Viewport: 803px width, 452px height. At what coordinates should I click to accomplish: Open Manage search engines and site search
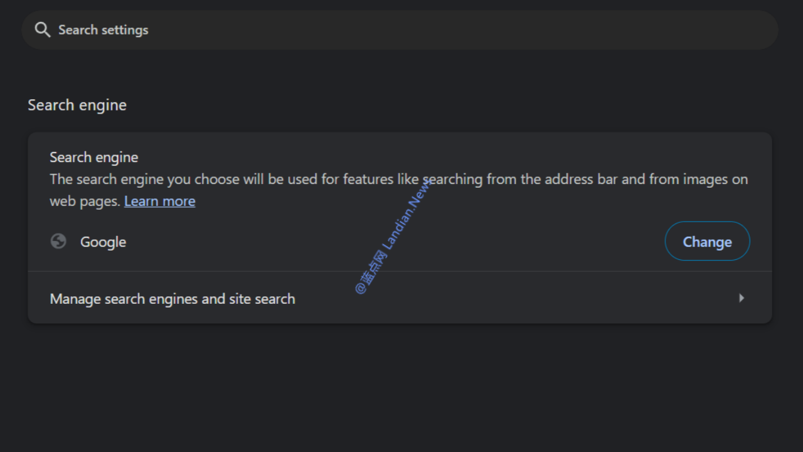coord(173,299)
